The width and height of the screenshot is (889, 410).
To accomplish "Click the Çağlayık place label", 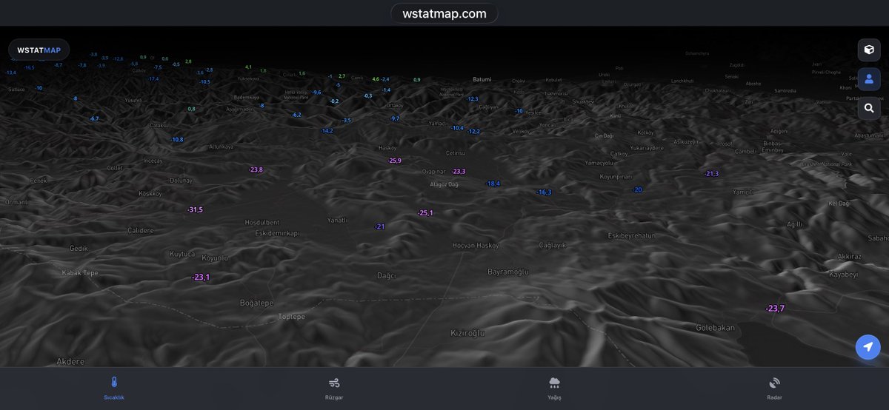I will 553,246.
